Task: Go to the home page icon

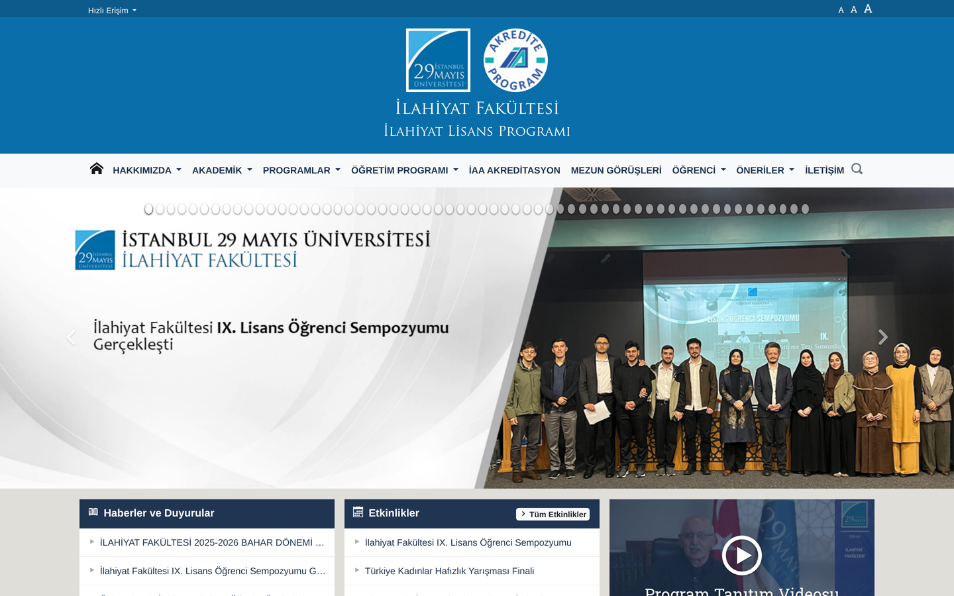Action: [97, 169]
